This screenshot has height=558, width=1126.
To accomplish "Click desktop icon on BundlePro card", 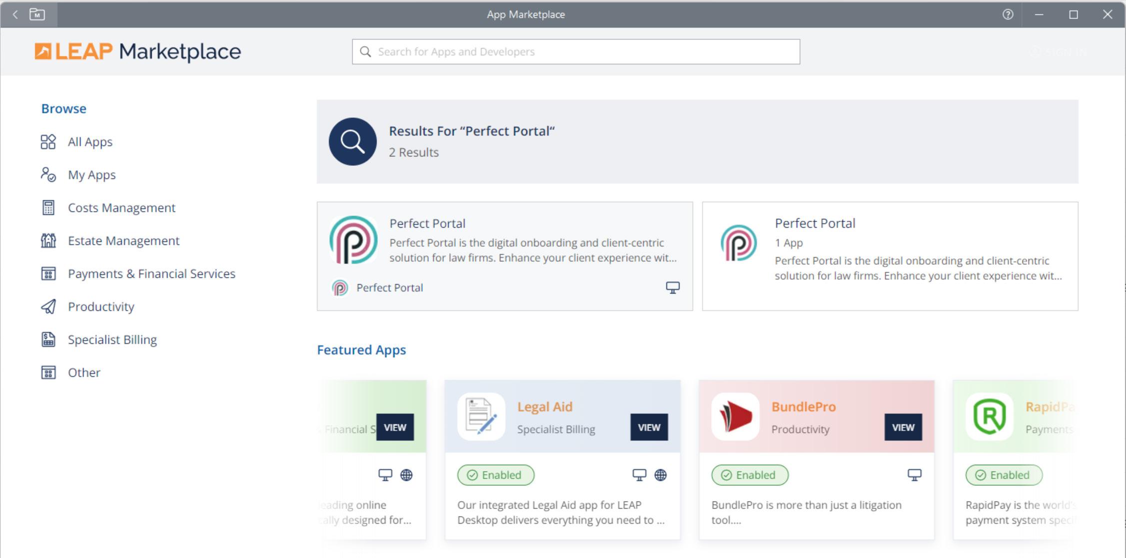I will coord(915,475).
